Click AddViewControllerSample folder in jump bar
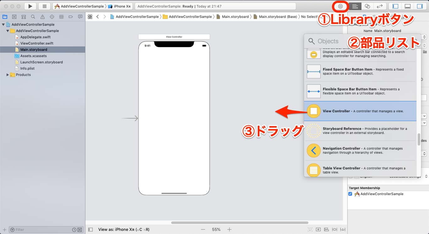The width and height of the screenshot is (429, 234). tap(187, 17)
